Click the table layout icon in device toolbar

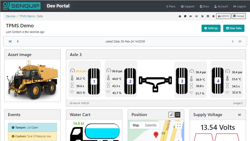tap(208, 16)
